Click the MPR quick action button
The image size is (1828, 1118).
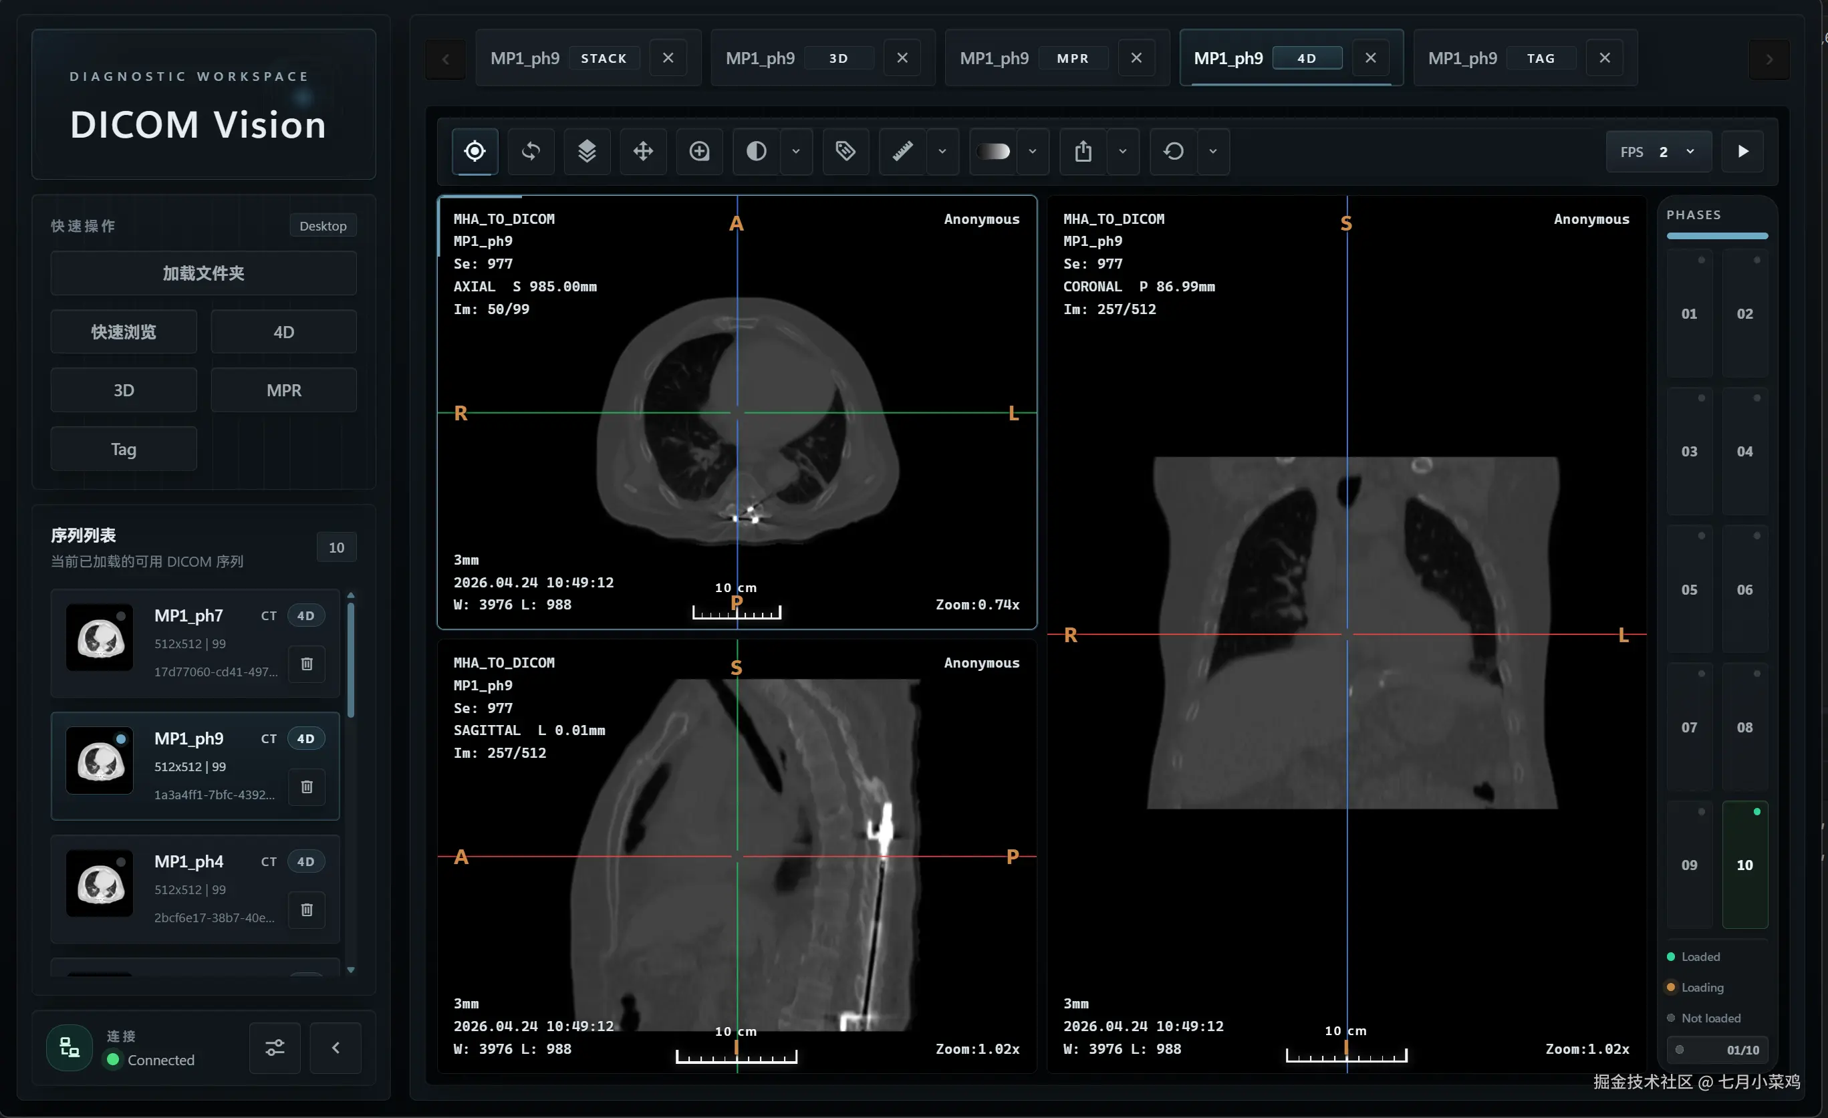coord(283,390)
